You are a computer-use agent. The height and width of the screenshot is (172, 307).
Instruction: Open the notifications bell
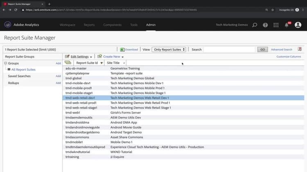[x=287, y=25]
